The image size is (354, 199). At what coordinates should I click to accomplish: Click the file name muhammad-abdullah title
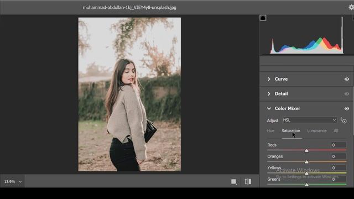[129, 7]
